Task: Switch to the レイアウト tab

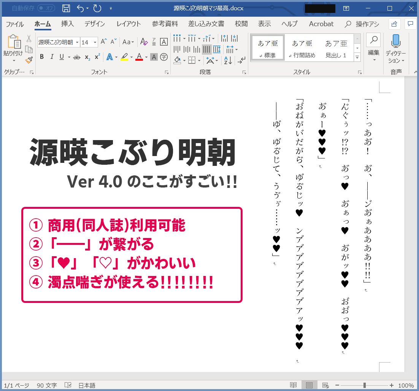Action: tap(128, 24)
